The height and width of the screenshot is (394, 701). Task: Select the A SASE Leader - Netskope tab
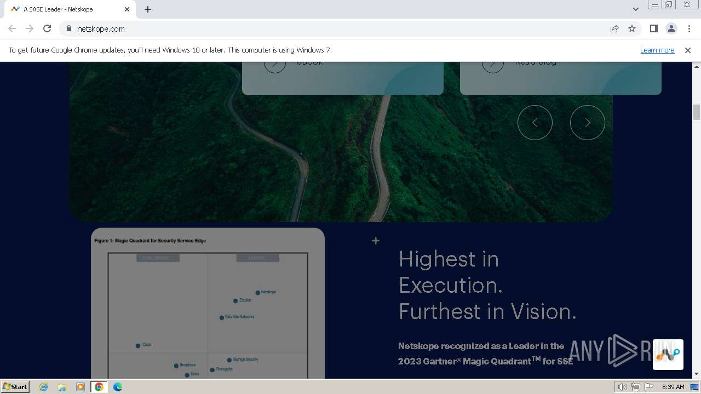click(70, 9)
